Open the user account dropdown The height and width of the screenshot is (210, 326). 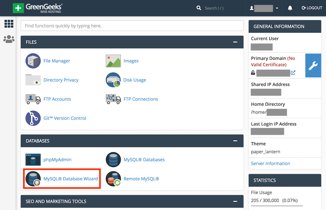pos(264,8)
